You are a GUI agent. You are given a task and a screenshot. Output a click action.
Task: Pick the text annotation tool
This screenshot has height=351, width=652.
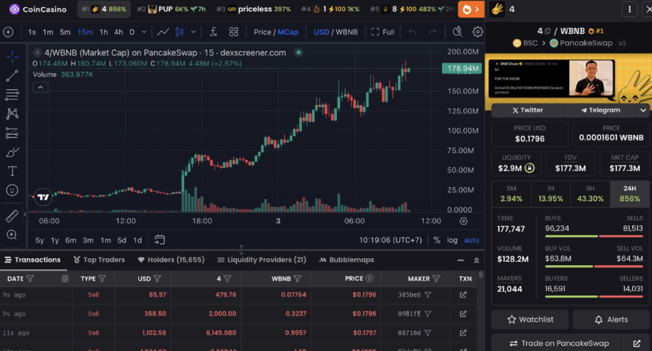(12, 171)
